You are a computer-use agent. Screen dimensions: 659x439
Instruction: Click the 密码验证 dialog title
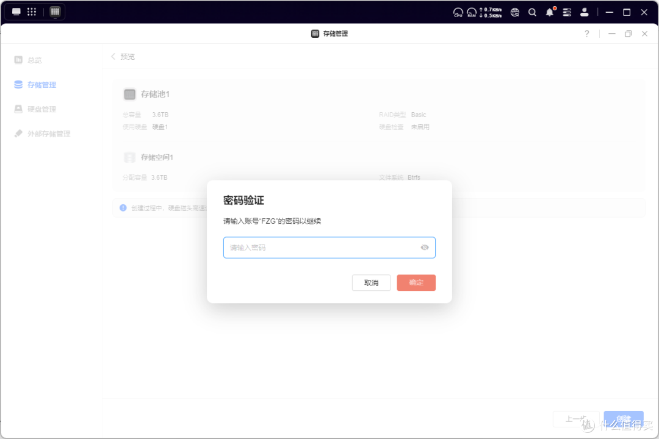pos(243,201)
